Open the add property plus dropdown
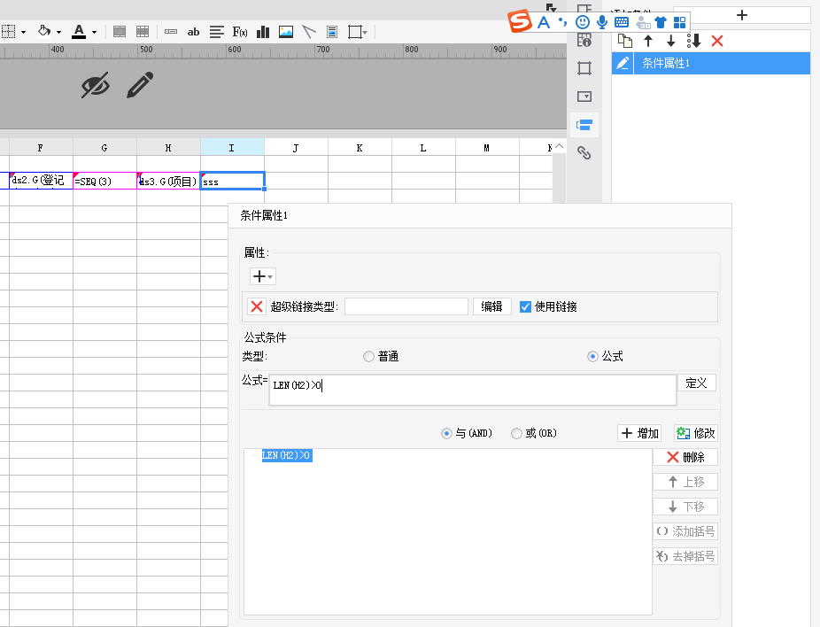Image resolution: width=820 pixels, height=627 pixels. tap(262, 276)
